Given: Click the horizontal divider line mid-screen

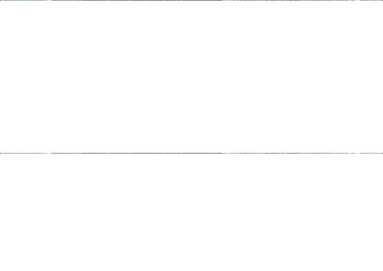Looking at the screenshot, I should (x=191, y=153).
